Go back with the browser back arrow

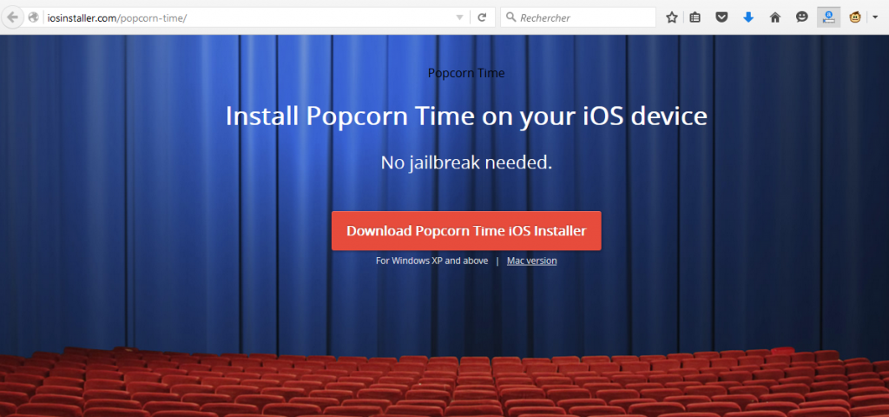tap(12, 17)
